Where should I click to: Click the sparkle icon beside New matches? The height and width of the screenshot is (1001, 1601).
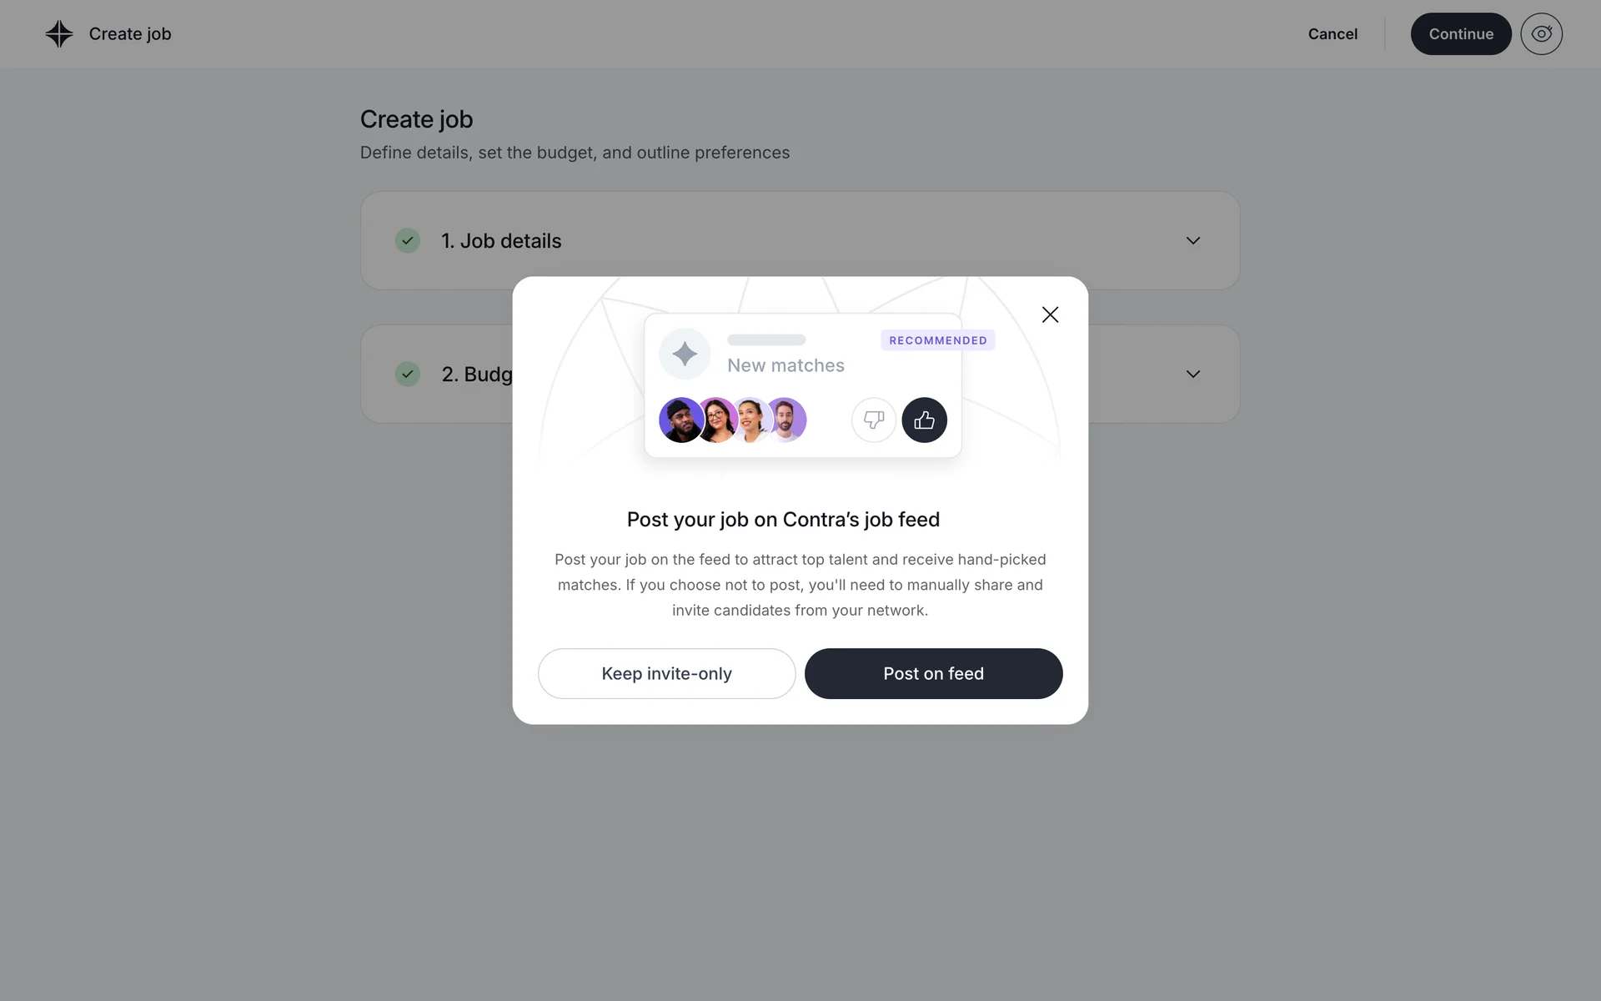pyautogui.click(x=685, y=354)
